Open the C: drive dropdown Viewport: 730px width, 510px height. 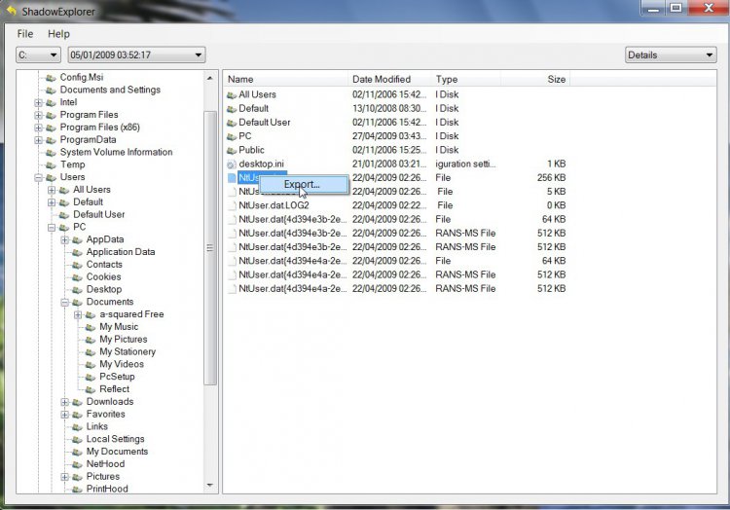pyautogui.click(x=38, y=55)
